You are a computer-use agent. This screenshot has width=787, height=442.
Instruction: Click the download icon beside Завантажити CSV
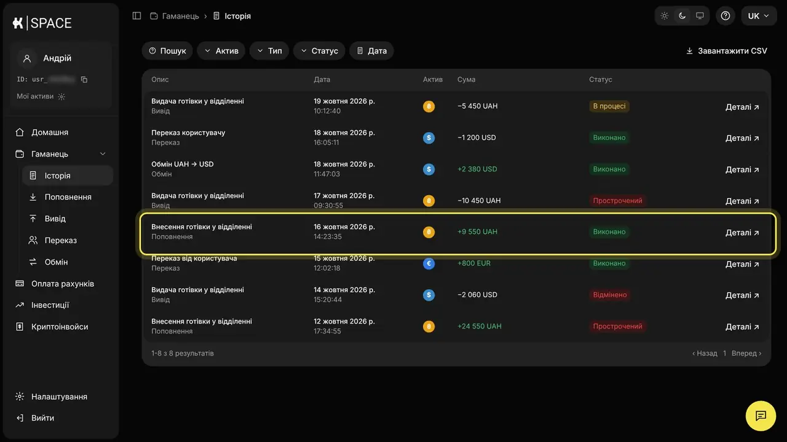coord(690,51)
